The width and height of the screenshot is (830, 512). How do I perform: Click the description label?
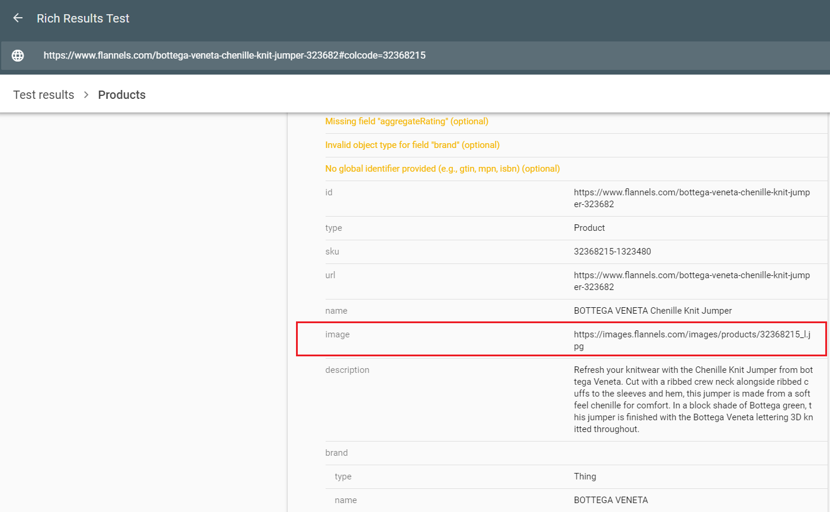(x=347, y=370)
